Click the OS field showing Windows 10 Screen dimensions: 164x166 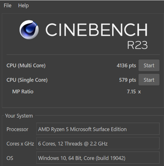[98, 158]
